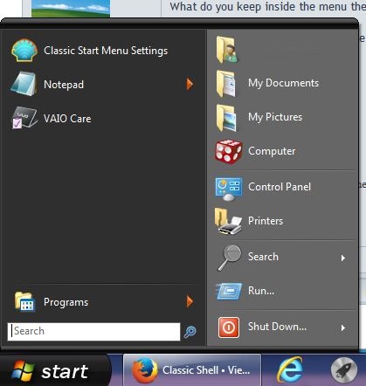The height and width of the screenshot is (386, 366).
Task: Click the search magnifier next to search box
Action: point(190,332)
